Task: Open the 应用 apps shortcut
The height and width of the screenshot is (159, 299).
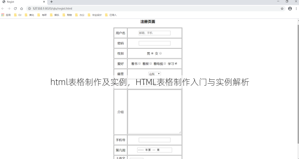Action: pos(6,15)
